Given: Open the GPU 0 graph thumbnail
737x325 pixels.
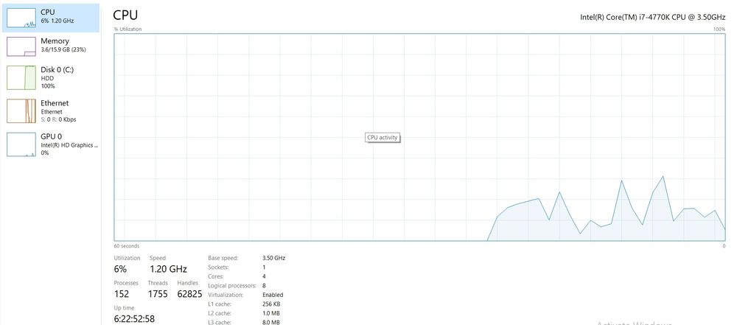Looking at the screenshot, I should (x=21, y=144).
